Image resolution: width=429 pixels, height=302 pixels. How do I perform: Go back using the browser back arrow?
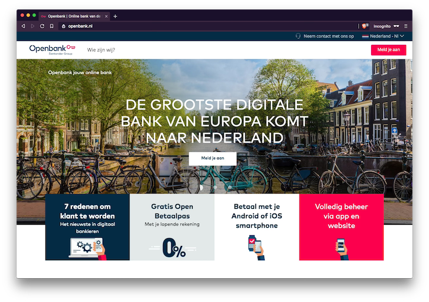[23, 26]
